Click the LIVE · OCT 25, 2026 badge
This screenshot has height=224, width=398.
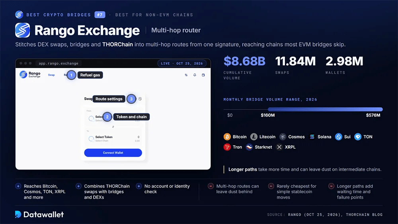click(x=182, y=63)
